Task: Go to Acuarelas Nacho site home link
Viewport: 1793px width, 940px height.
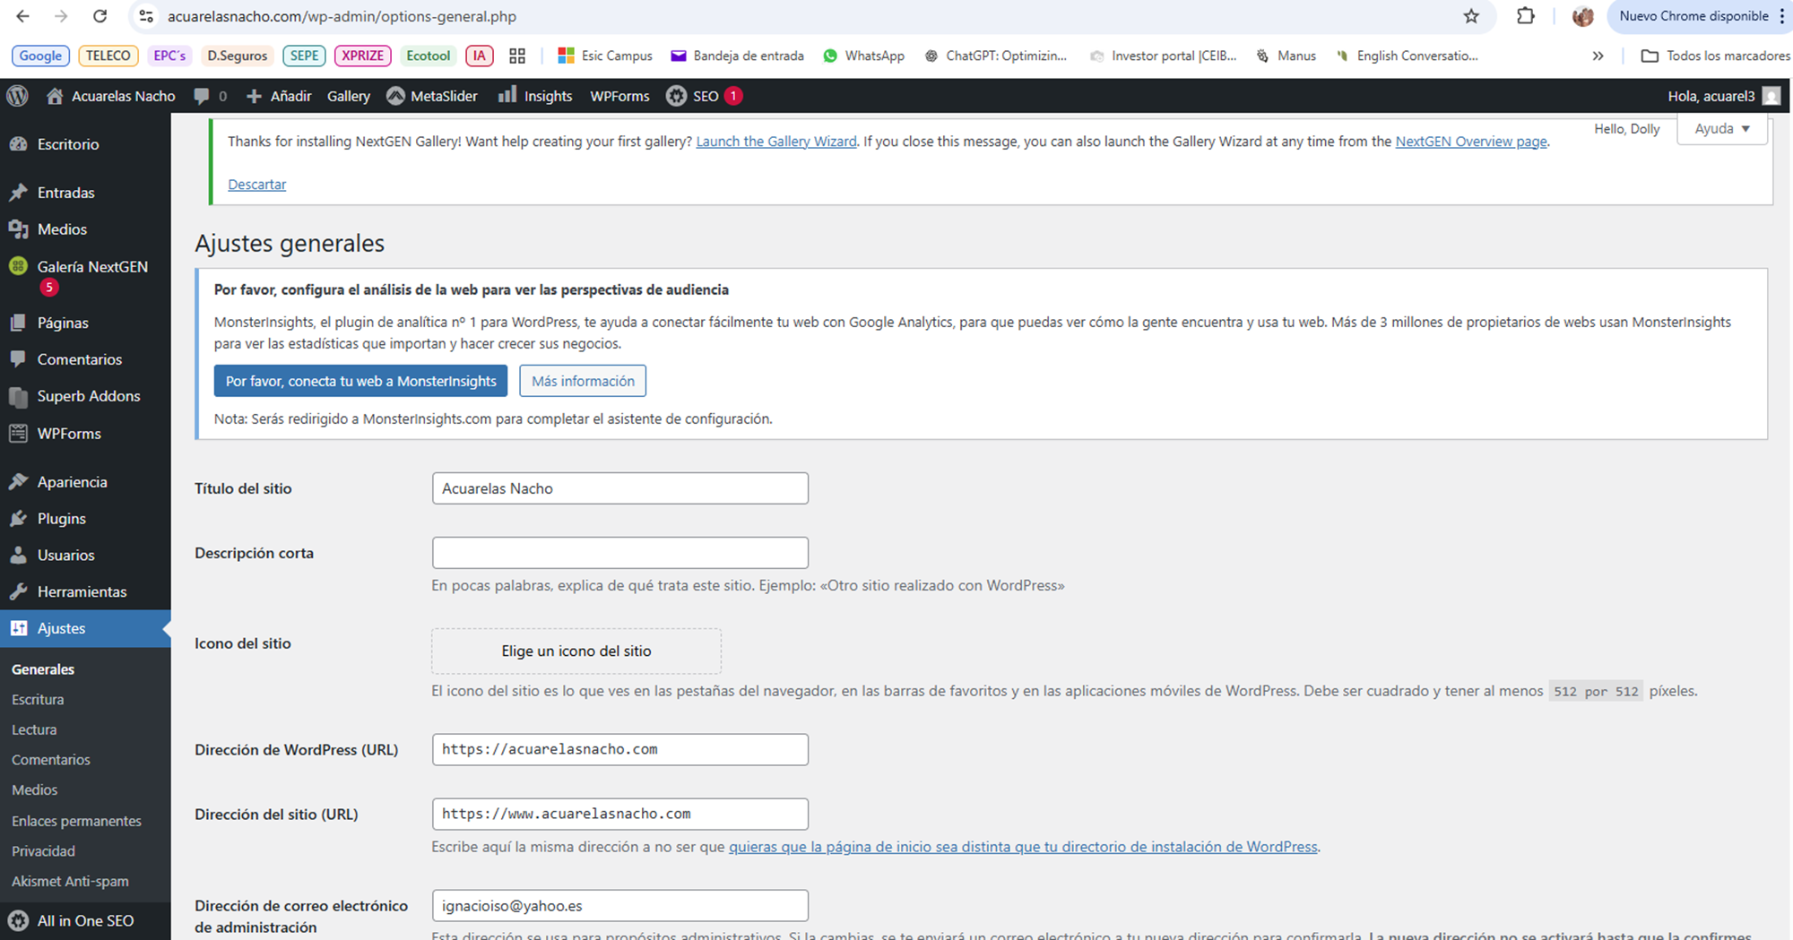Action: point(111,96)
